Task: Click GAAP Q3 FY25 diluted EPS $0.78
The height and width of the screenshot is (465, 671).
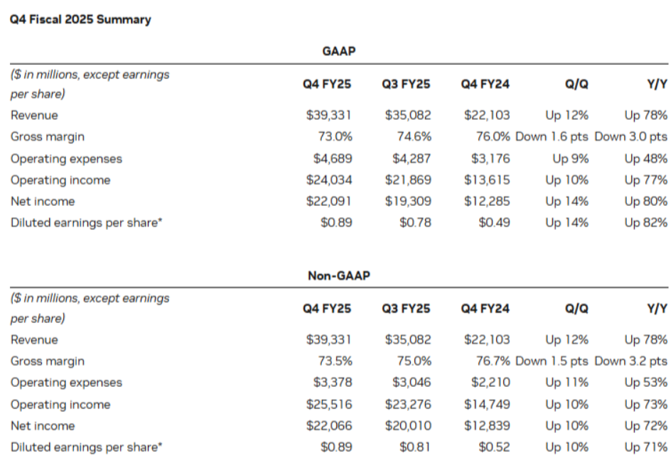Action: pos(415,223)
